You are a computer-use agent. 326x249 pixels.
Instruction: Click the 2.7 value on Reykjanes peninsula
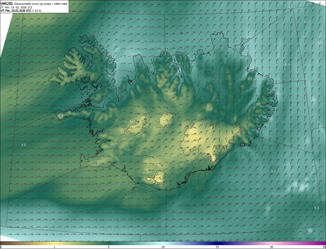click(99, 162)
